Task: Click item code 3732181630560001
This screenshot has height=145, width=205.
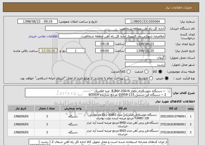Action: [173, 124]
